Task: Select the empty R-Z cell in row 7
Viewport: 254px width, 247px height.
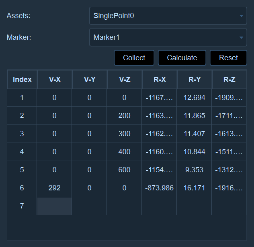Action: (229, 206)
